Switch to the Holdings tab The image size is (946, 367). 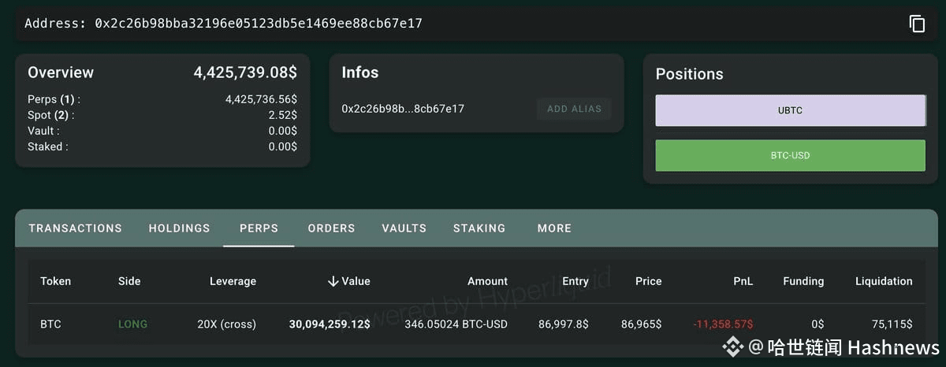click(x=180, y=228)
